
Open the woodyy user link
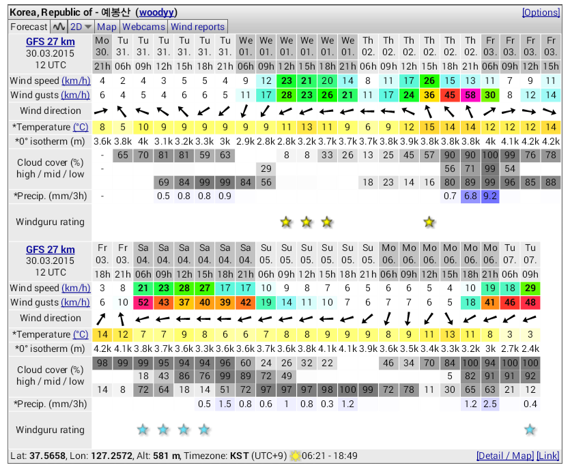click(156, 12)
